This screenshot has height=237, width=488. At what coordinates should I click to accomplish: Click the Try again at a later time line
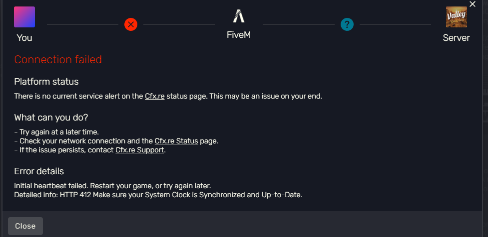(x=56, y=132)
